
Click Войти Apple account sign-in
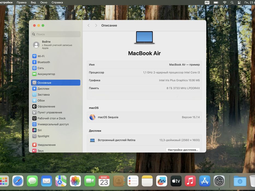[x=55, y=45]
